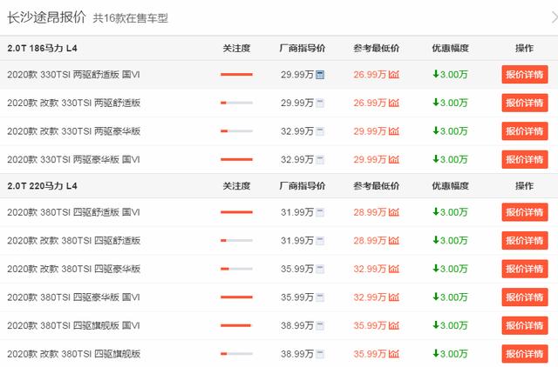Click 报价详情 for 改款 380TSI 四驱舒适版
The height and width of the screenshot is (367, 558).
click(525, 241)
